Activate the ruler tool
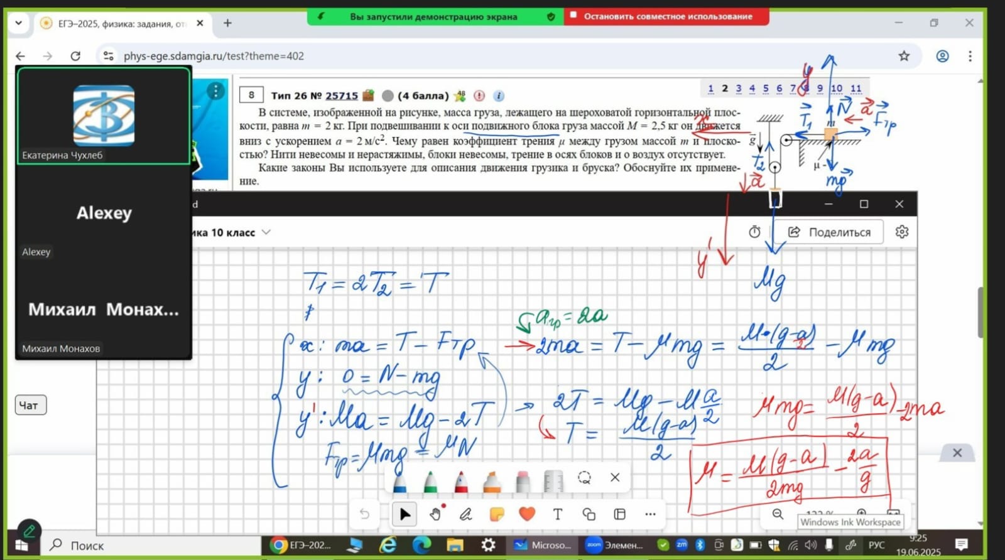The image size is (1005, 560). pos(553,482)
